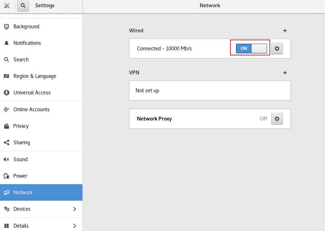Open the Search settings panel
The width and height of the screenshot is (325, 231).
coord(21,60)
